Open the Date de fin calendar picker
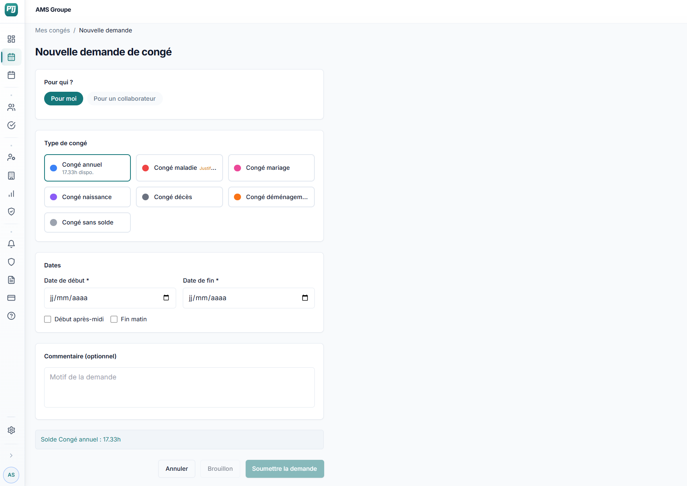 coord(305,298)
